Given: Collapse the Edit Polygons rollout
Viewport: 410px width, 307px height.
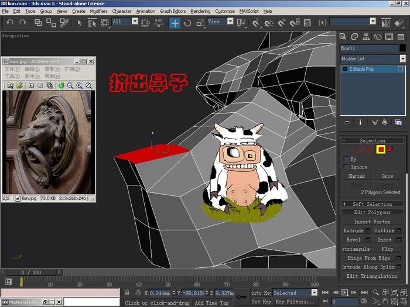Looking at the screenshot, I should pos(372,212).
